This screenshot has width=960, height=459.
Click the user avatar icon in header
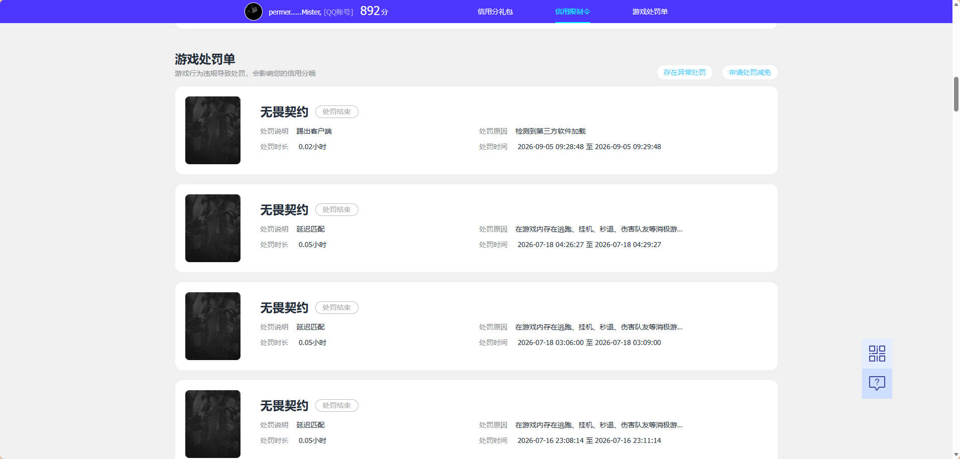point(254,12)
